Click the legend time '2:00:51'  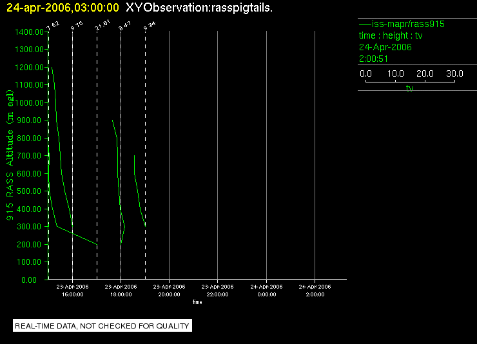(373, 59)
